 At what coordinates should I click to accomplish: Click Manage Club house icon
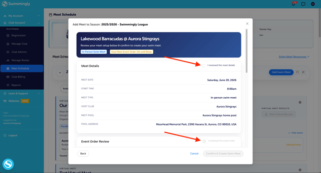pos(8,44)
